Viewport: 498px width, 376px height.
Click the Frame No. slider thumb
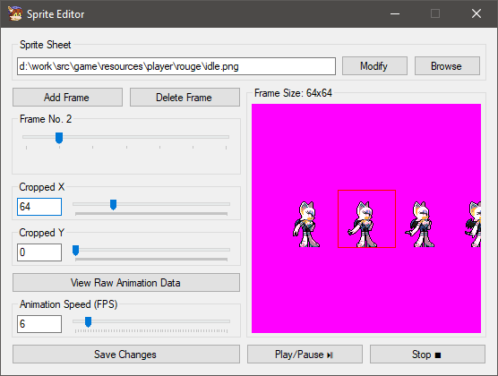pos(59,138)
